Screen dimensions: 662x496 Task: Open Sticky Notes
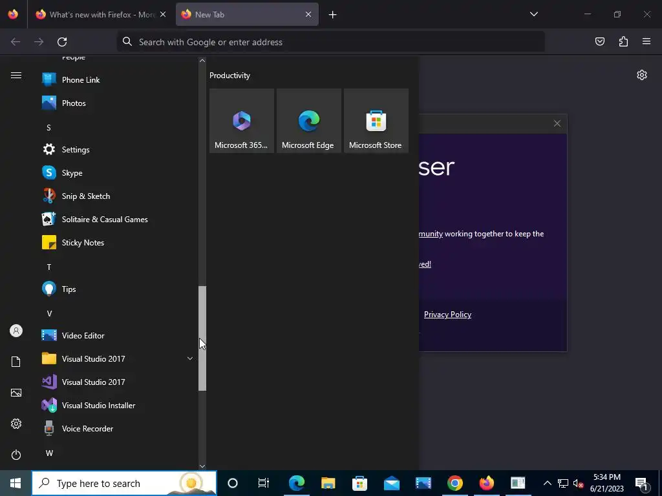118,242
